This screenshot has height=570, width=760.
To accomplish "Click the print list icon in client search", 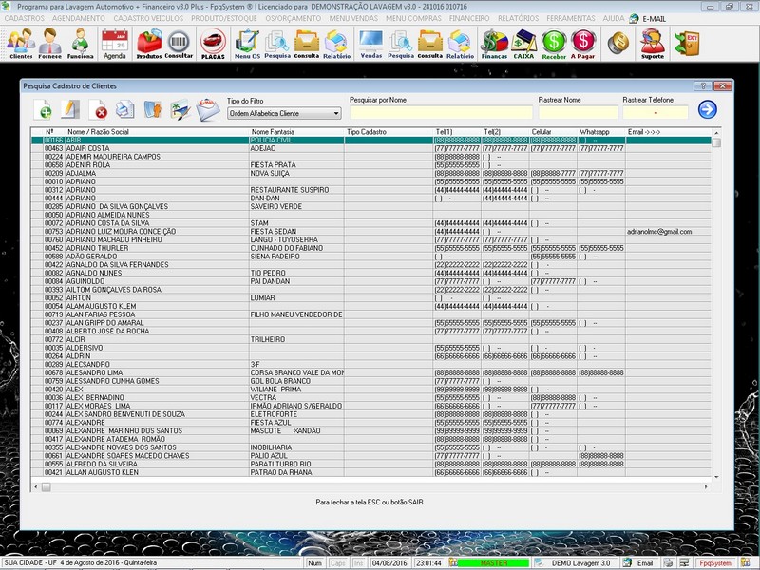I will 125,109.
